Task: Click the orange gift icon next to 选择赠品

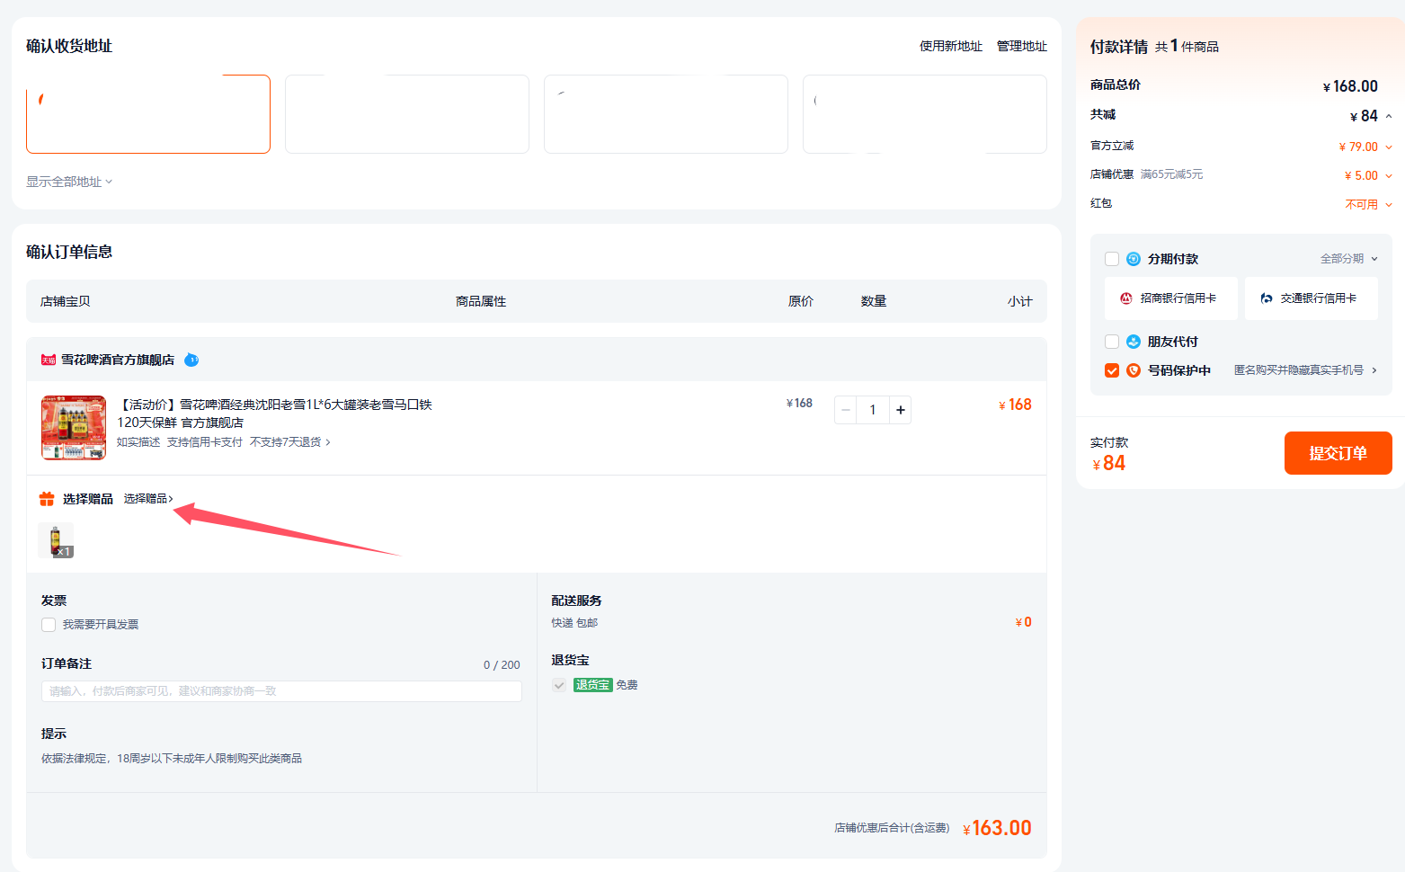Action: [x=47, y=499]
